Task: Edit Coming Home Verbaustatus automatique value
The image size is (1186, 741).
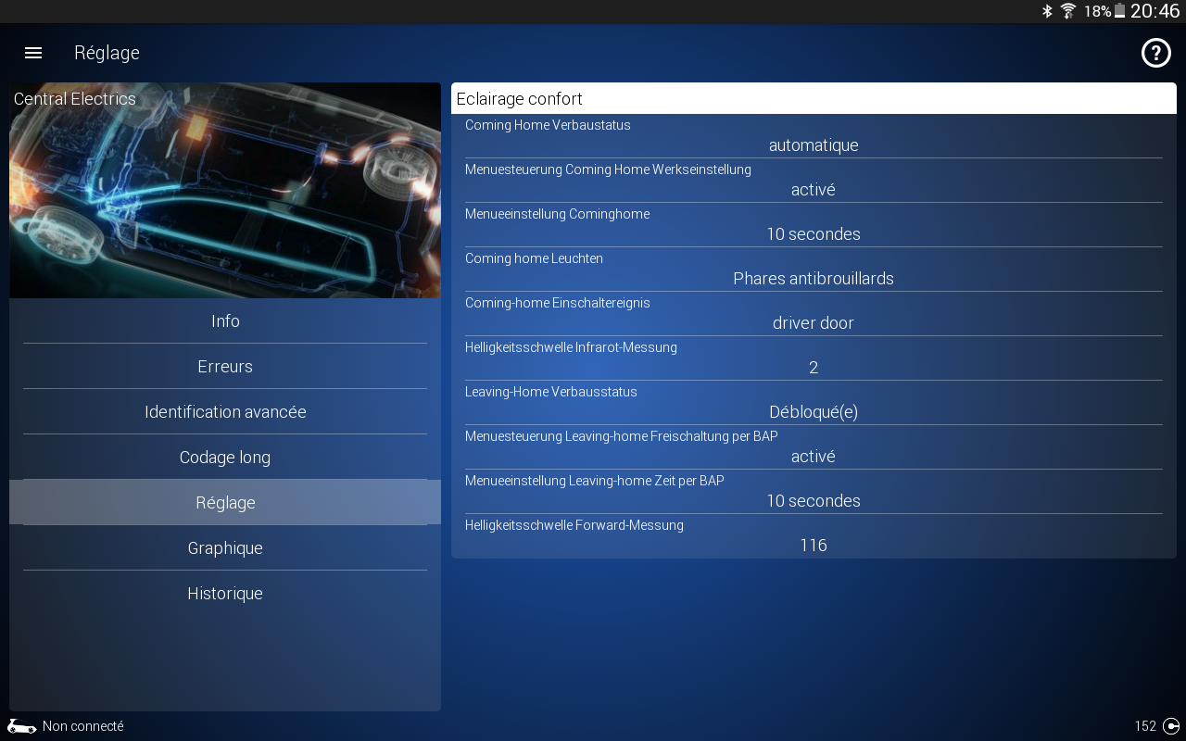Action: [x=814, y=136]
